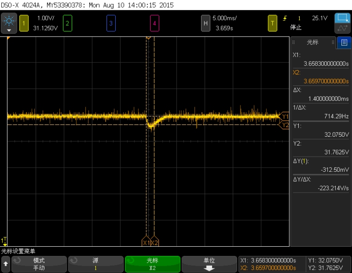
Task: Open the sidebar list menu icon
Action: 344,42
